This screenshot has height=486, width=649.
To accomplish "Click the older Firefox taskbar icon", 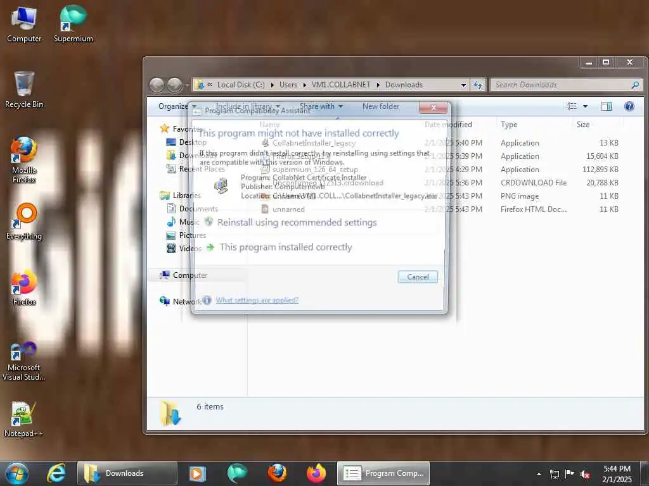I will point(277,473).
